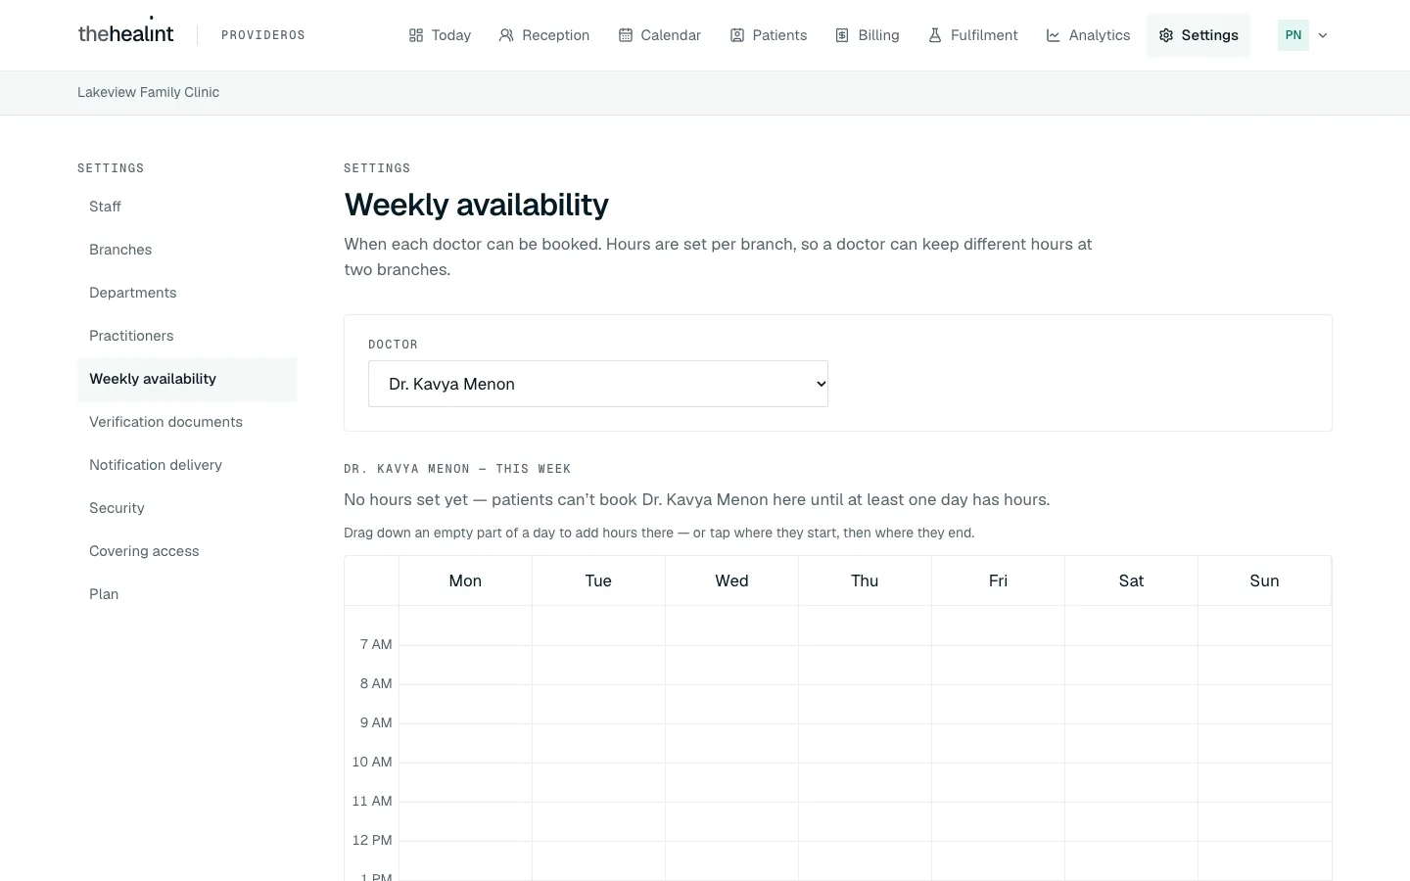Click the Sun column header
The image size is (1410, 881).
tap(1264, 580)
